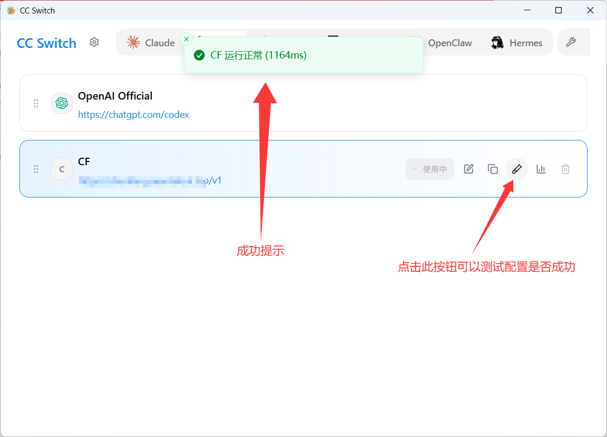Click the drag handle on OpenAI Official card
607x437 pixels.
click(36, 103)
